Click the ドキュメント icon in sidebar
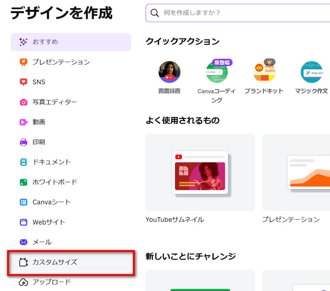The height and width of the screenshot is (291, 330). tap(23, 162)
